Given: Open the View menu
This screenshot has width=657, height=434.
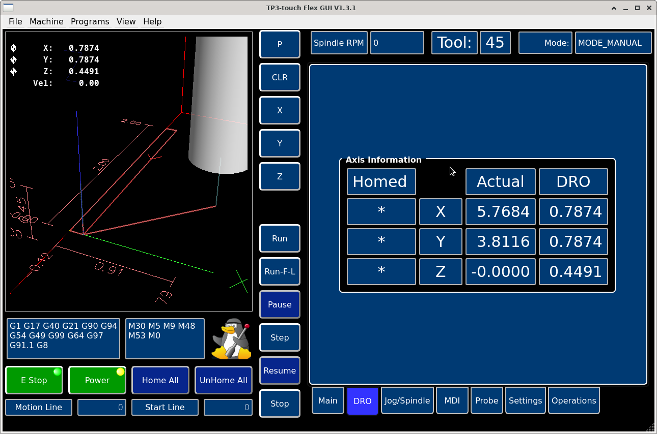Looking at the screenshot, I should click(x=126, y=21).
